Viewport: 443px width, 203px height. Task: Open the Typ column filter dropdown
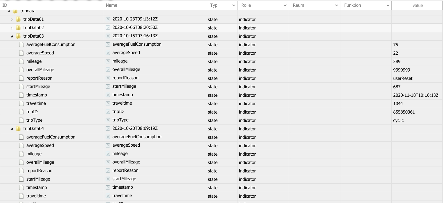pyautogui.click(x=234, y=5)
